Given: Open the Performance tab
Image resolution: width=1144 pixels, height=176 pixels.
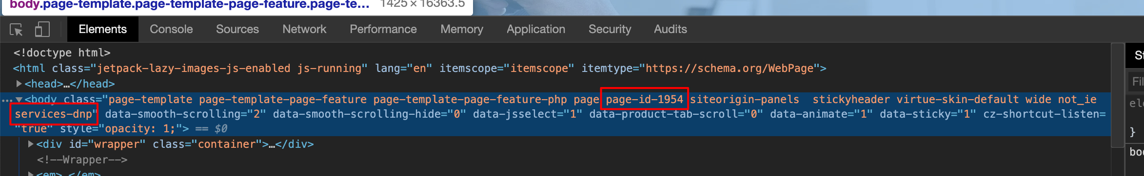Looking at the screenshot, I should pos(383,29).
